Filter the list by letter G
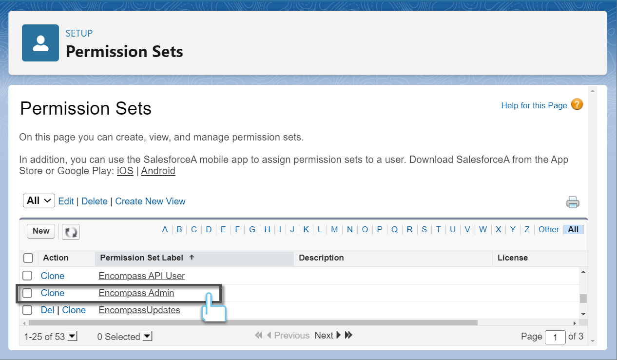 (x=252, y=229)
